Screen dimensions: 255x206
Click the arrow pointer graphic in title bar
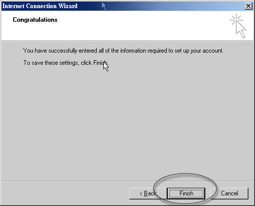[104, 6]
